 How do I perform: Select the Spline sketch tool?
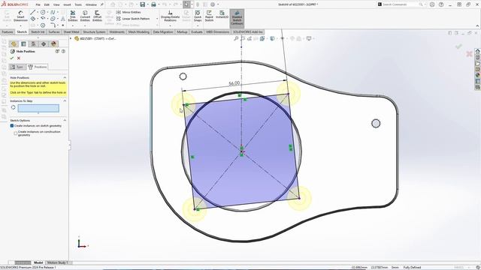click(53, 12)
